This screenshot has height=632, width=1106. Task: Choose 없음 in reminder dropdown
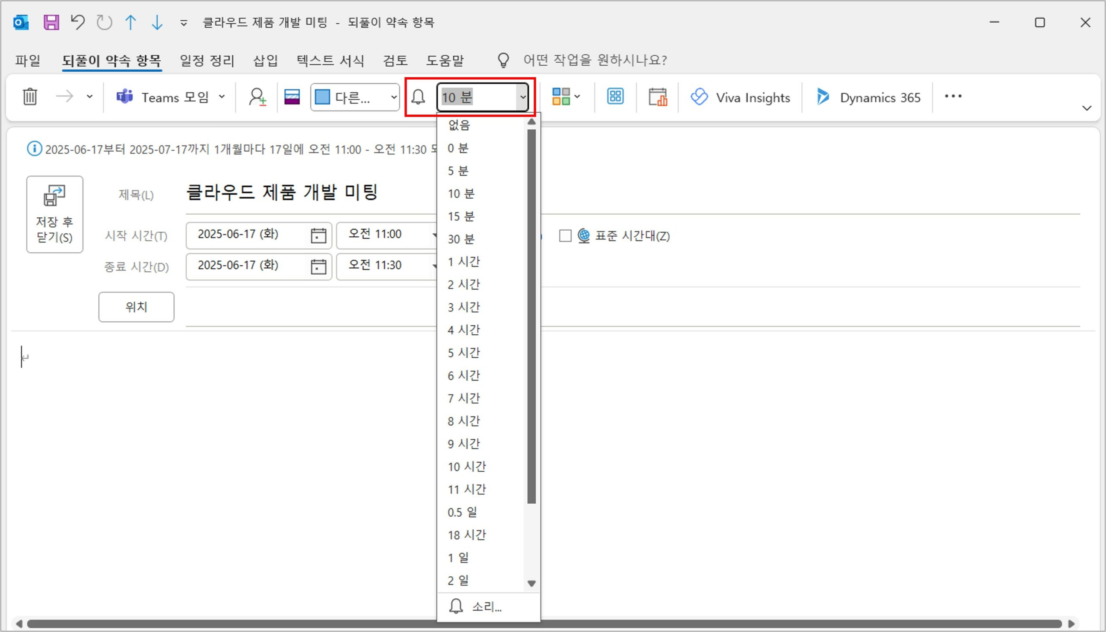459,125
